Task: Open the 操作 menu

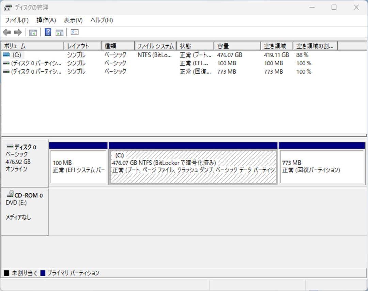Action: [45, 20]
